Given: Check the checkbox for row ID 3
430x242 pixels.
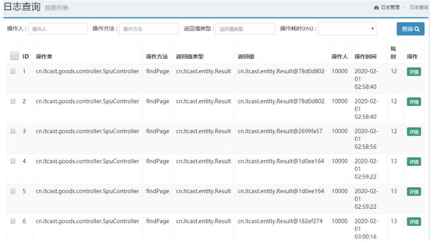Looking at the screenshot, I should 13,131.
